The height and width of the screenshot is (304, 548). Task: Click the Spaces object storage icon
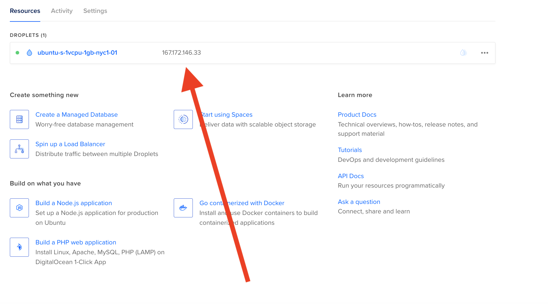coord(183,119)
